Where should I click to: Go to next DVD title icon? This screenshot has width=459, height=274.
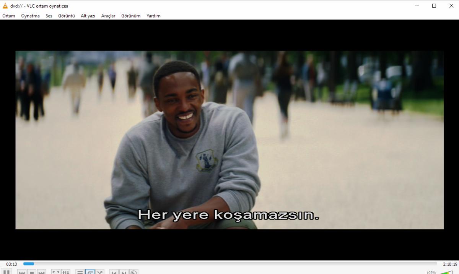[124, 272]
